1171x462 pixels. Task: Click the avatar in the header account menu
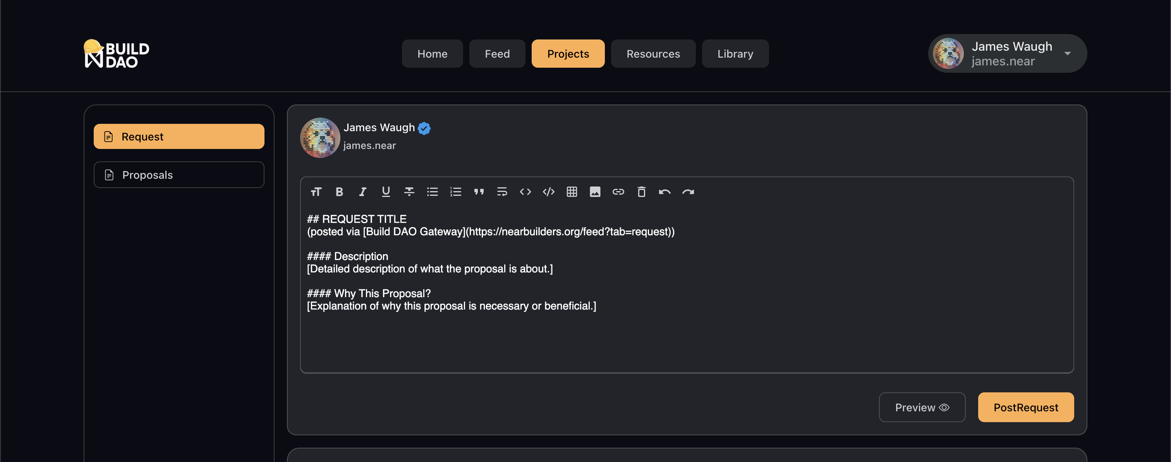point(948,54)
